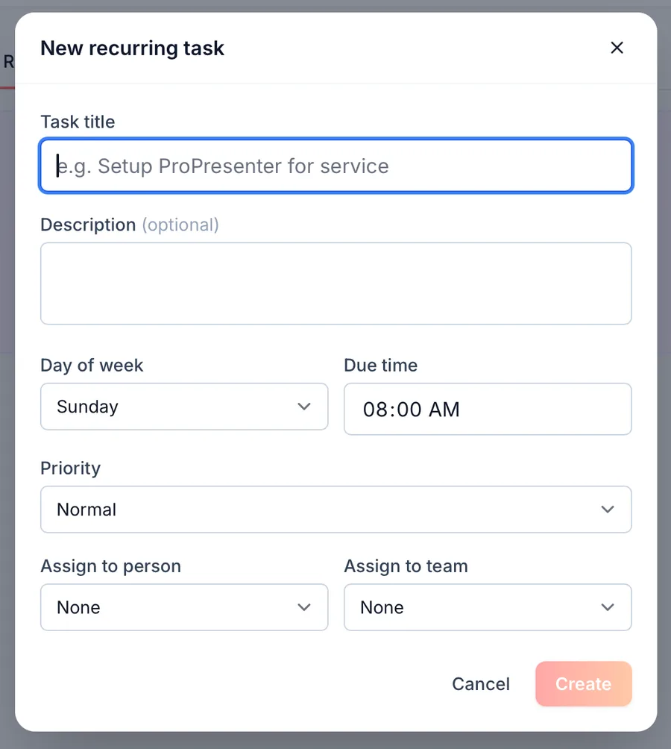Click the Day of week label
The image size is (671, 749).
coord(92,366)
